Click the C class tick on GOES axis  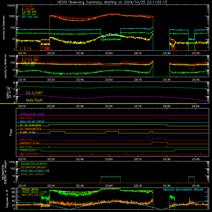(14, 89)
